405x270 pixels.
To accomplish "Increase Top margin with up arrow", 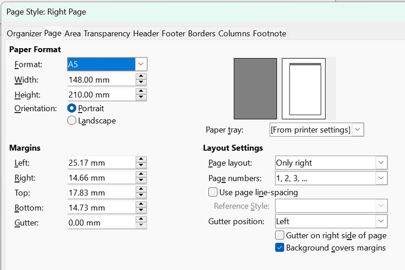I will (x=141, y=190).
